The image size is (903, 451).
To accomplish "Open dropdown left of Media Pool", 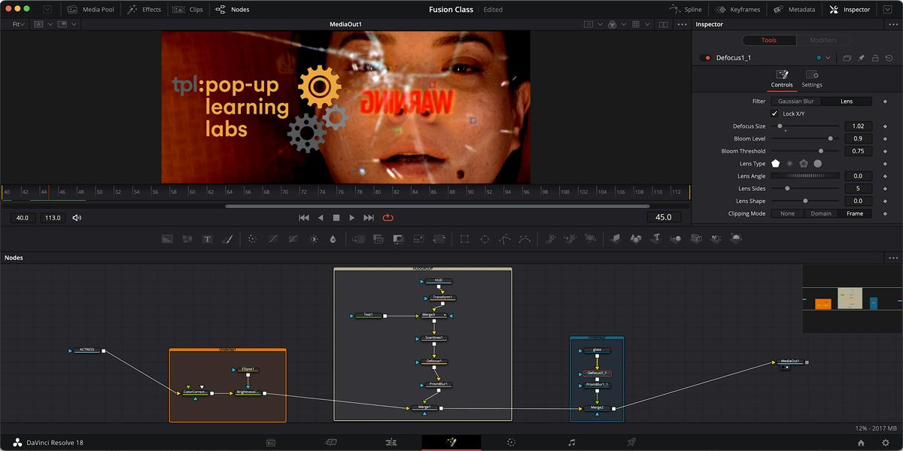I will tap(47, 10).
